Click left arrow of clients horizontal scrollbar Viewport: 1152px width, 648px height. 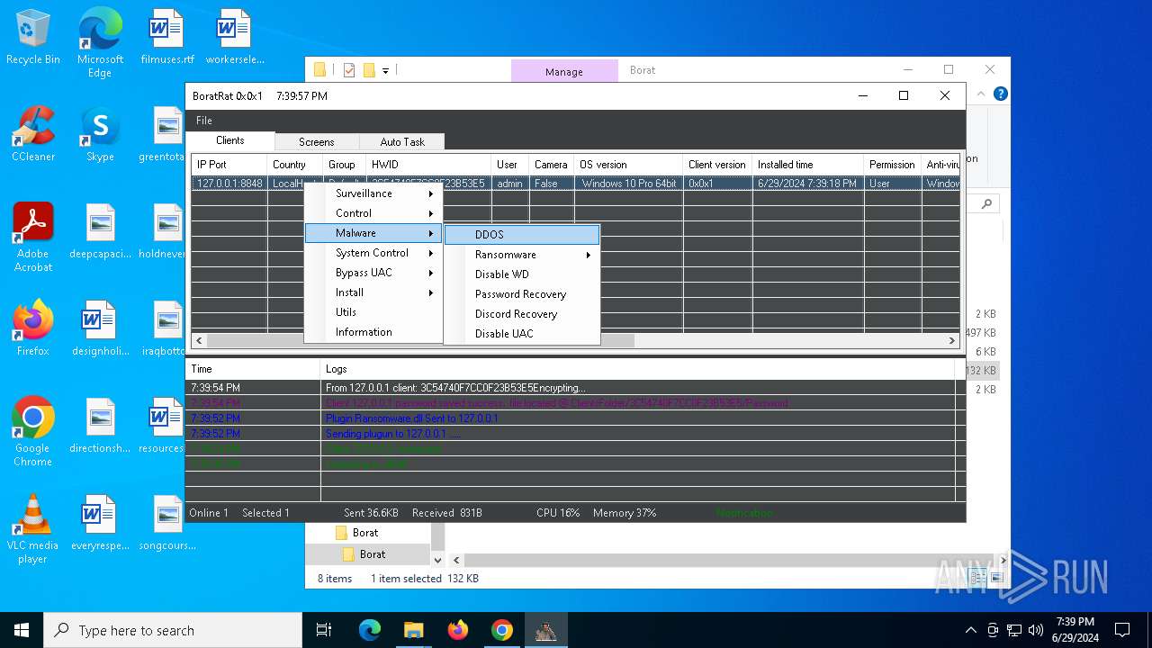pos(200,341)
